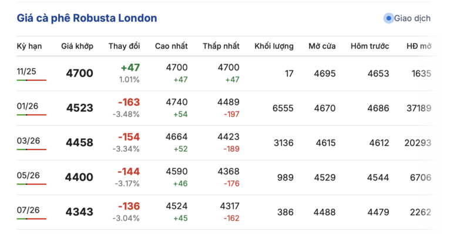Click the price range bar under 01/26
Image resolution: width=470 pixels, height=235 pixels.
[31, 115]
